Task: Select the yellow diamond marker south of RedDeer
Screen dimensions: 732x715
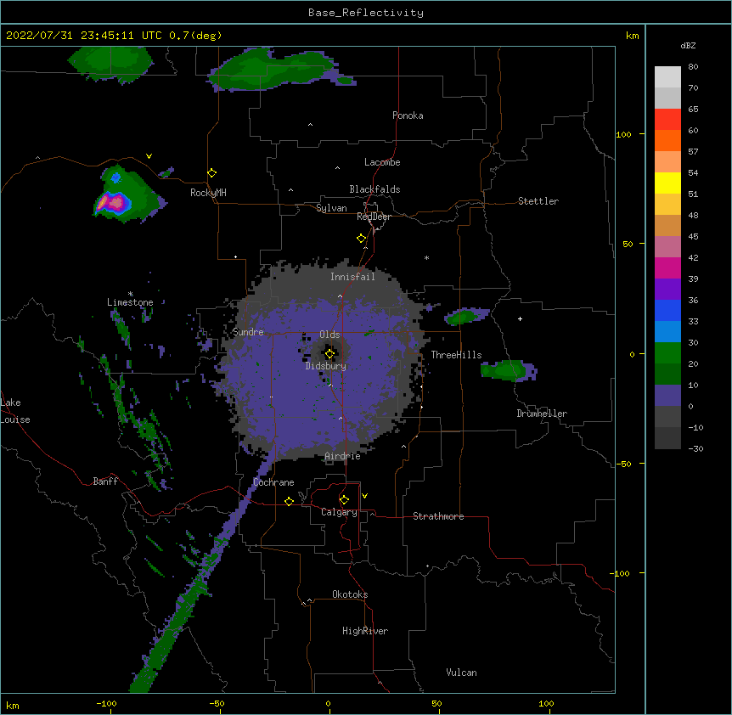Action: pos(361,239)
